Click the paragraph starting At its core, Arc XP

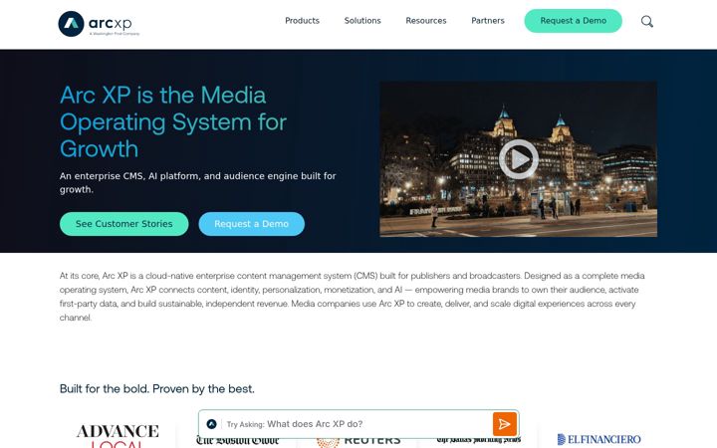pos(353,297)
